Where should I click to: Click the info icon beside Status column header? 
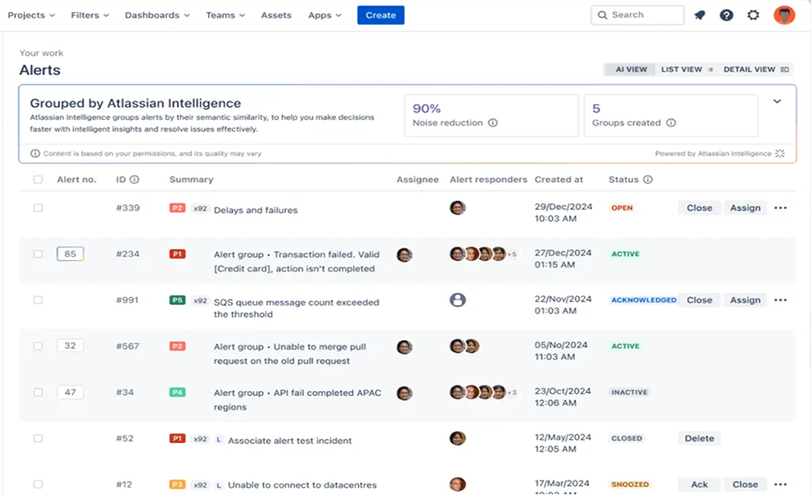[x=647, y=180]
